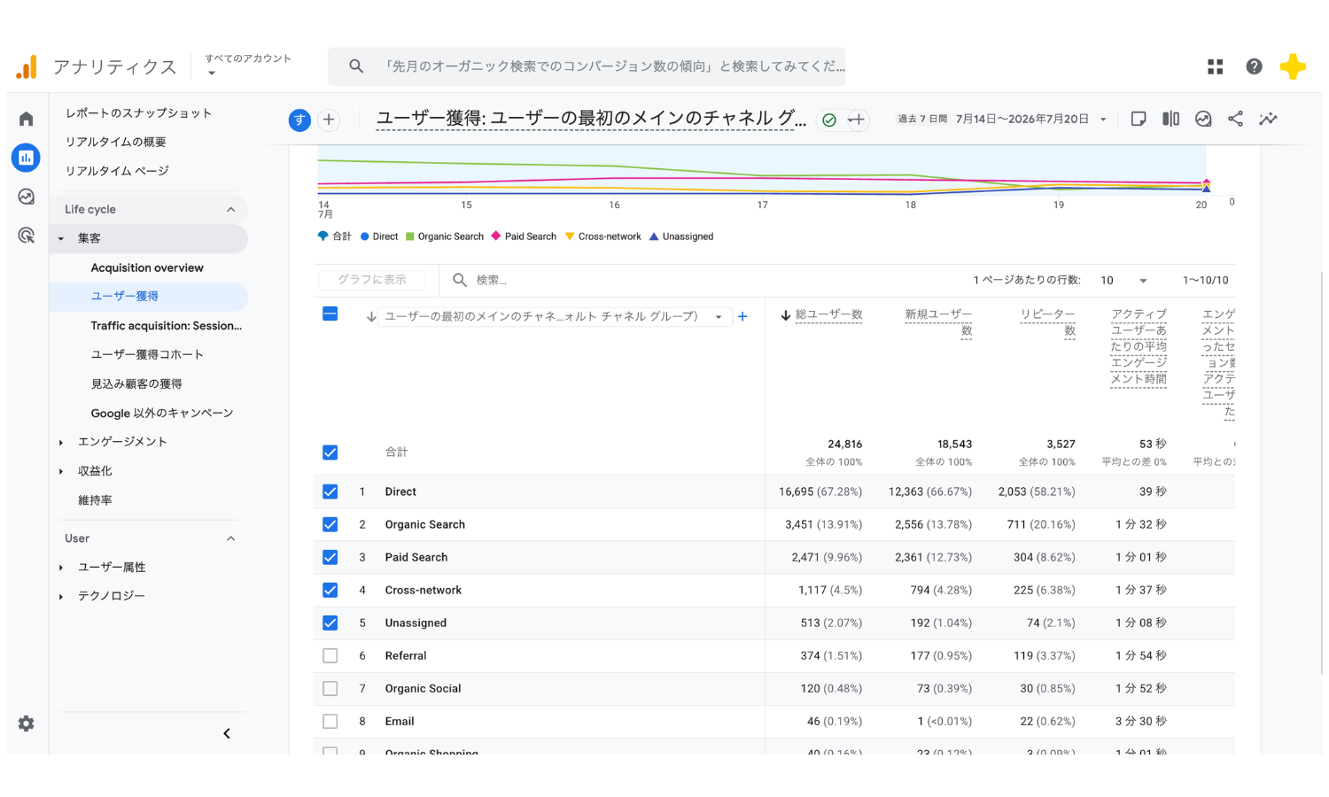Click the table search magnifier icon
Viewport: 1329px width, 797px height.
click(x=460, y=280)
